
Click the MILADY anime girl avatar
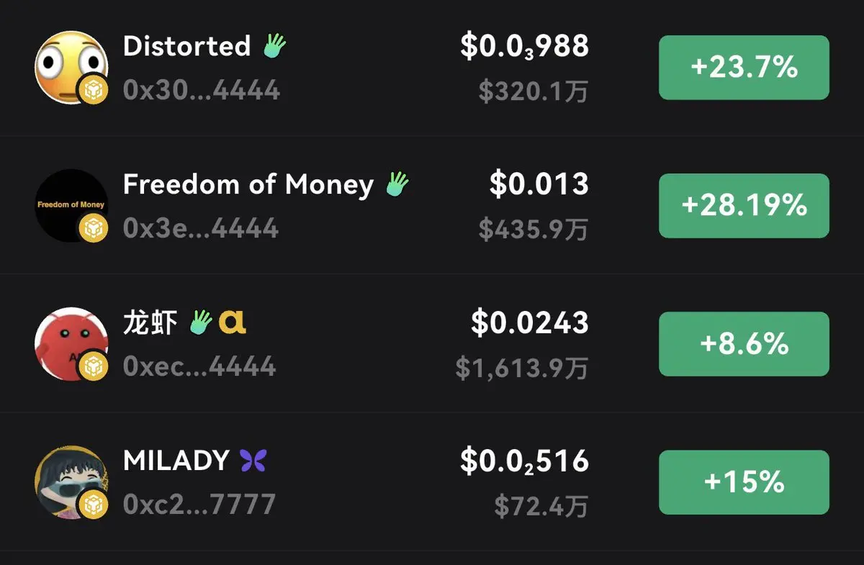coord(71,482)
